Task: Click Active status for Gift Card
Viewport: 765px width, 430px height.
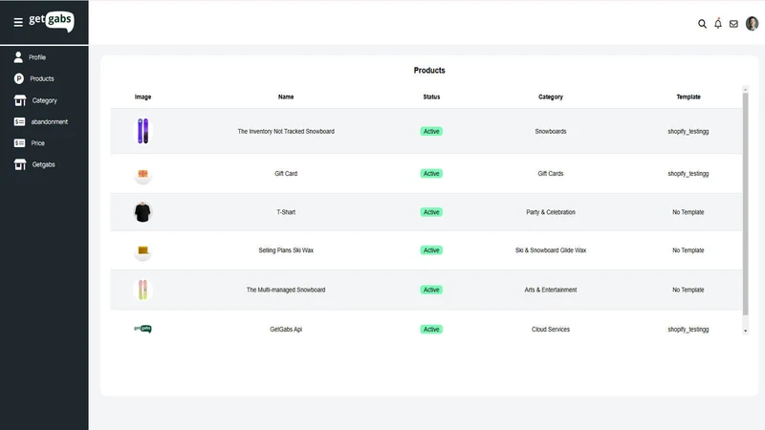Action: click(431, 174)
